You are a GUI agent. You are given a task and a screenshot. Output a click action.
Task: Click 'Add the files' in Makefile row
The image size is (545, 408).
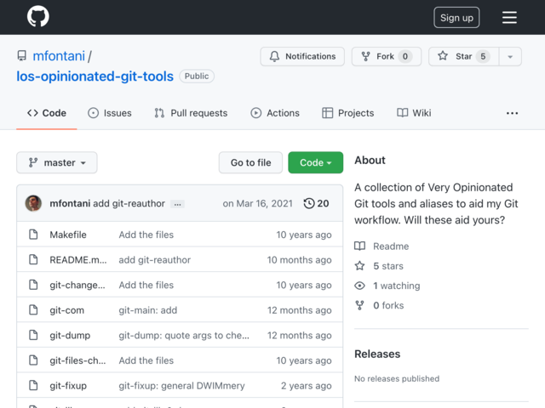tap(146, 235)
